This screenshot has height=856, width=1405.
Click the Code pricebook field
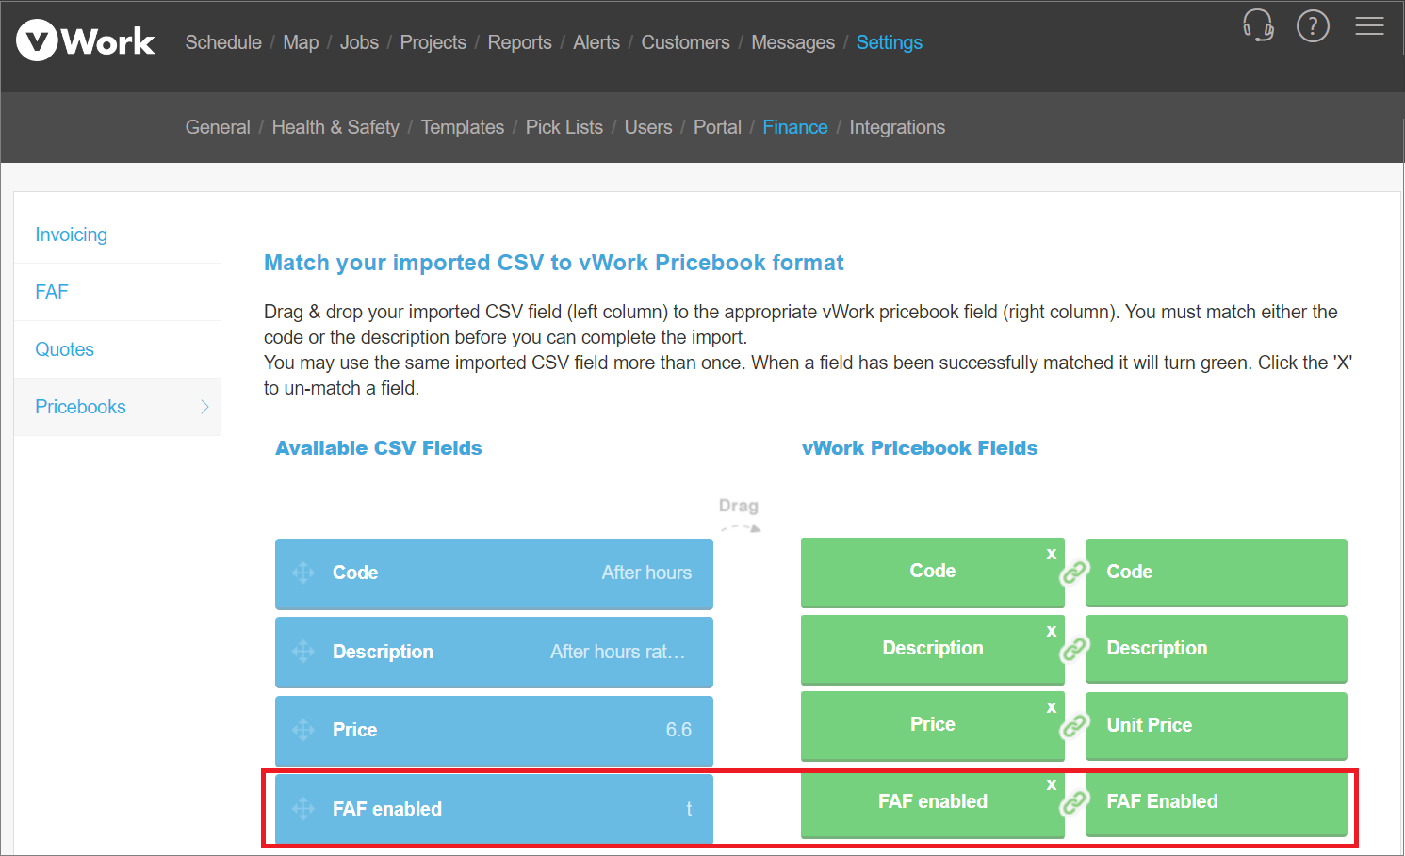[x=1216, y=573]
